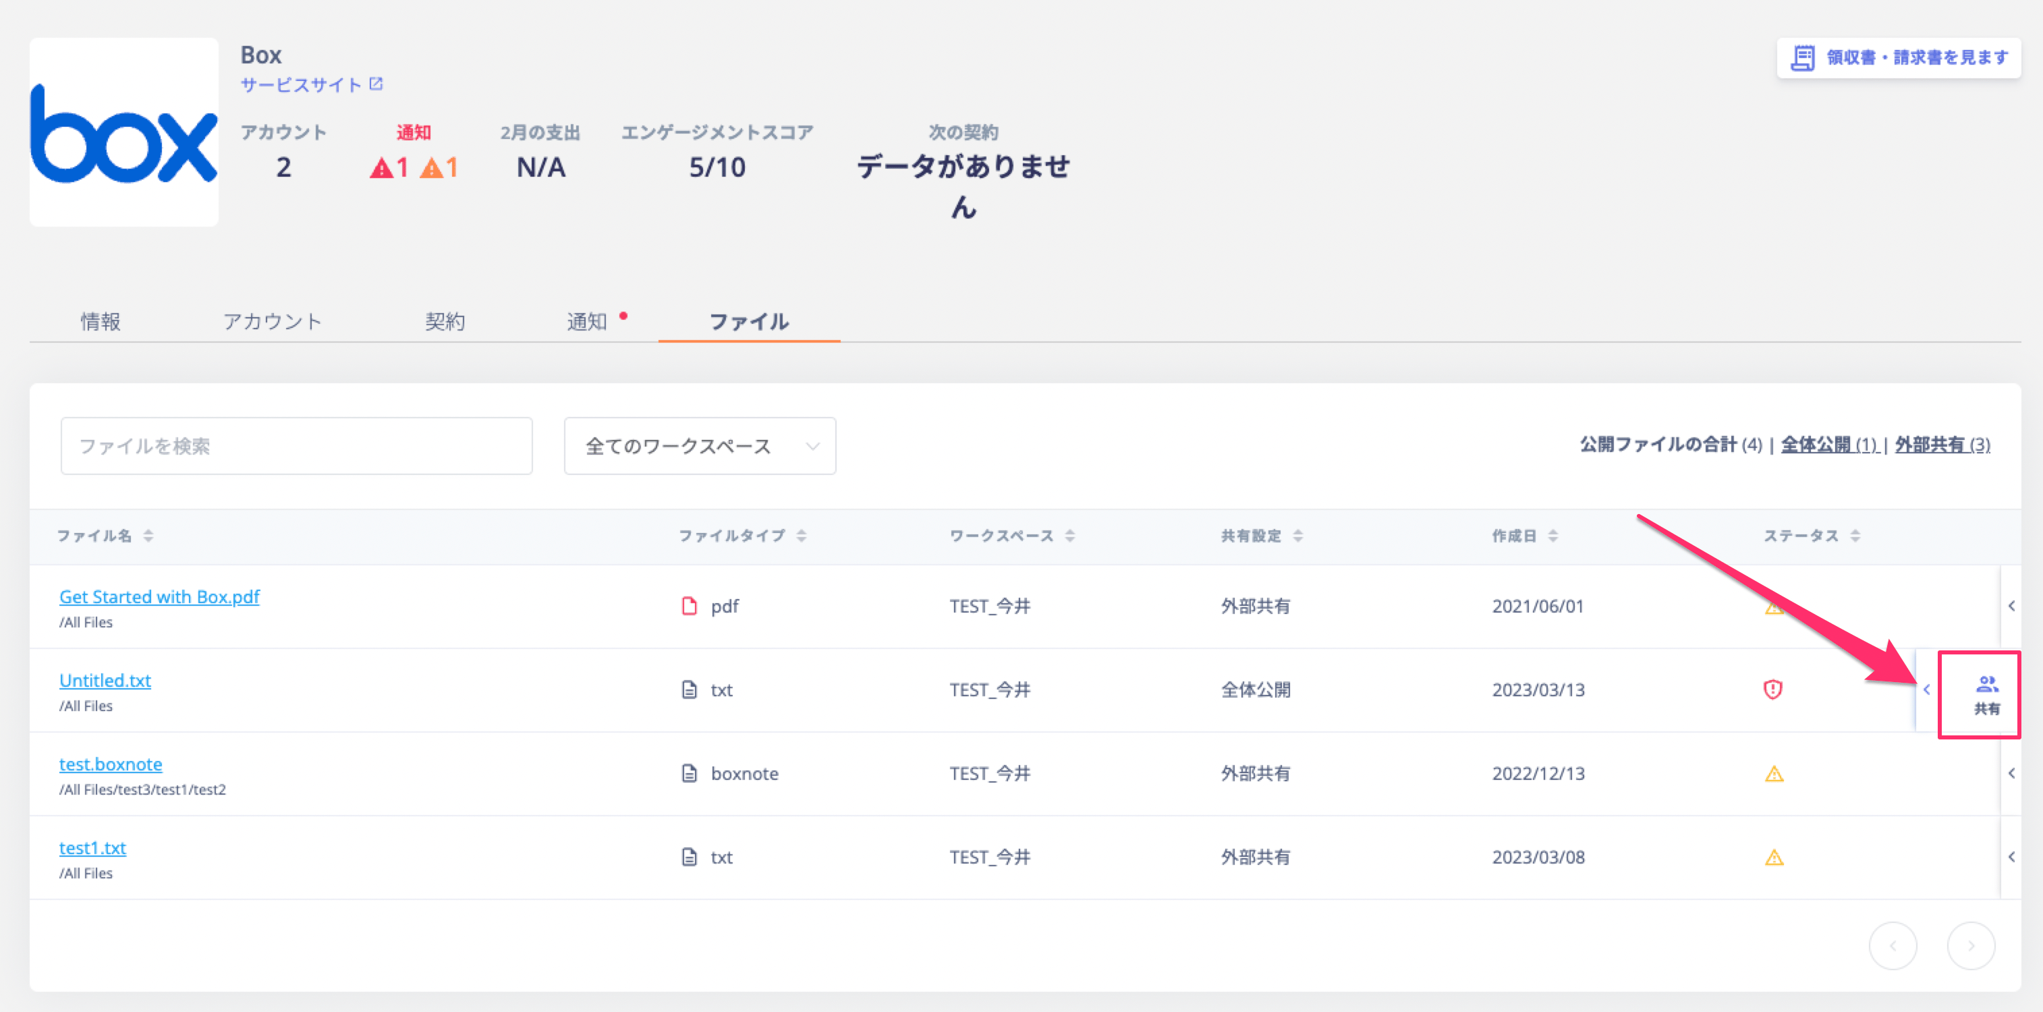
Task: Select the ファイル tab
Action: [749, 321]
